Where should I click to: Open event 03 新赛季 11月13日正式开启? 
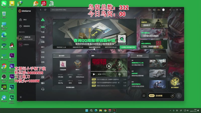[x=149, y=84]
